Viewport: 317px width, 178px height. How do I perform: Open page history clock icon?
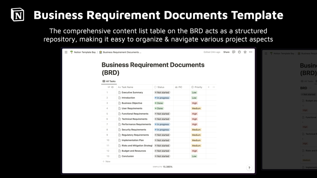(x=239, y=52)
